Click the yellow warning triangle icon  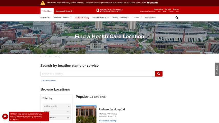(x=43, y=3)
